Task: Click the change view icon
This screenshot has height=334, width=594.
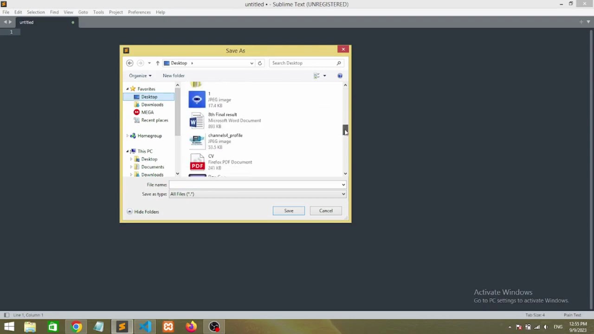Action: pyautogui.click(x=317, y=76)
